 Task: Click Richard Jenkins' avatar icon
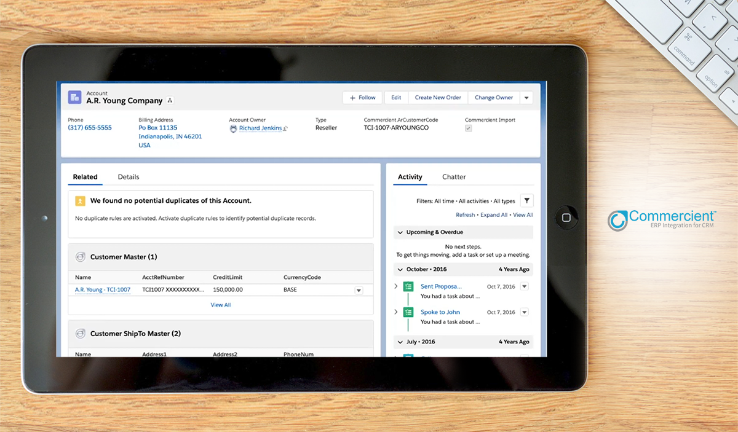coord(234,128)
